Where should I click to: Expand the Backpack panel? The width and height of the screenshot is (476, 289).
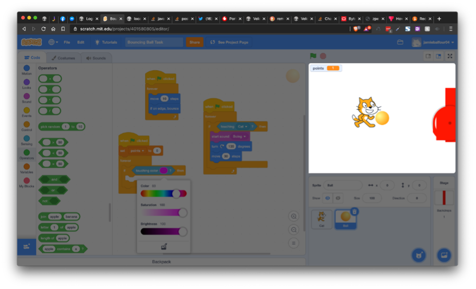161,262
